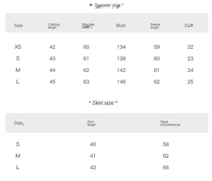Click the Sweater size heading
Viewport: 212px width, 181px height.
click(107, 5)
